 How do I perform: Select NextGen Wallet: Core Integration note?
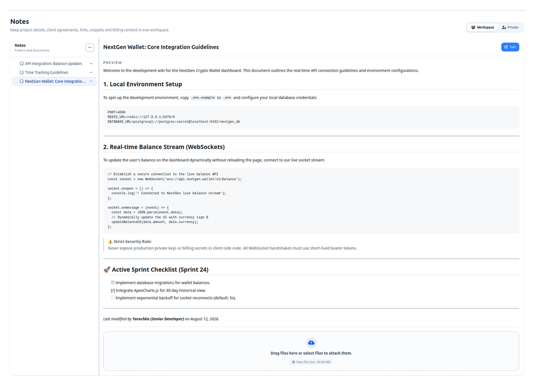tap(54, 81)
